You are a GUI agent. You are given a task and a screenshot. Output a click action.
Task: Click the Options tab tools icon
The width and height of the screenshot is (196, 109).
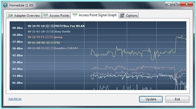[x=122, y=16]
